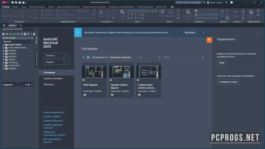This screenshot has height=149, width=265.
Task: Expand the Слои ribbon panel
Action: [137, 21]
